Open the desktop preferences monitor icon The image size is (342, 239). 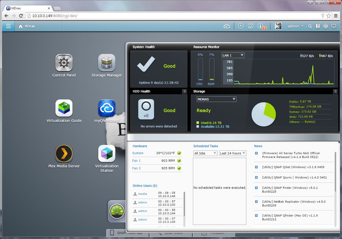tap(334, 26)
